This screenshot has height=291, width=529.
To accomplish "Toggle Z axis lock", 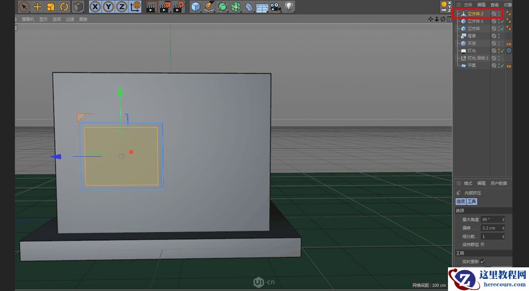I will (x=121, y=7).
